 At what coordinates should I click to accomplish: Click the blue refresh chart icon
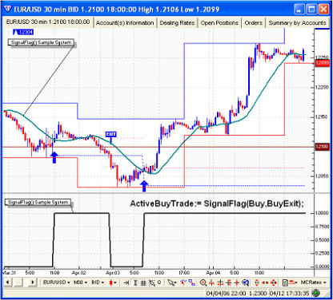pyautogui.click(x=246, y=282)
